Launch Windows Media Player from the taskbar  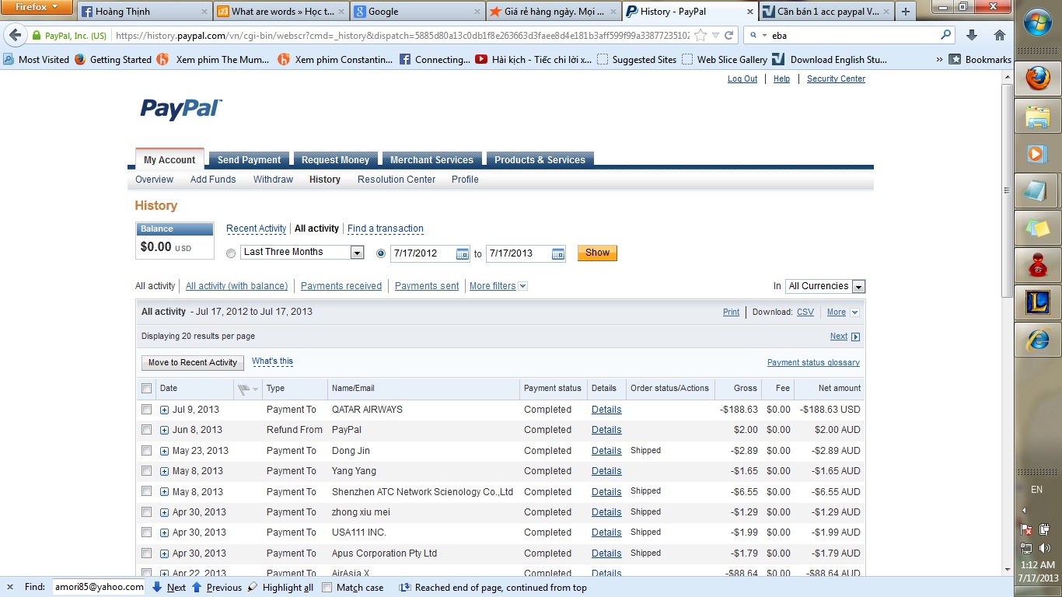[x=1037, y=154]
